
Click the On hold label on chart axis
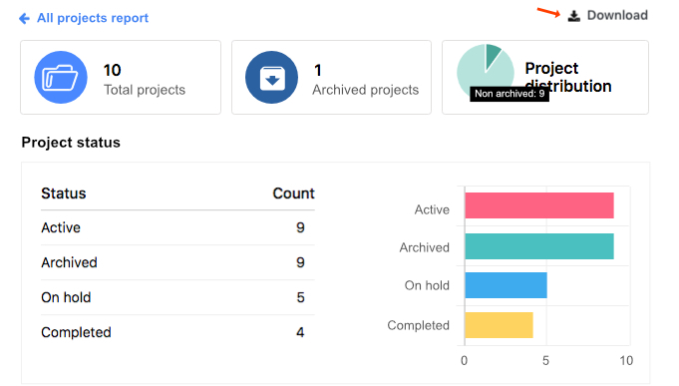(427, 285)
